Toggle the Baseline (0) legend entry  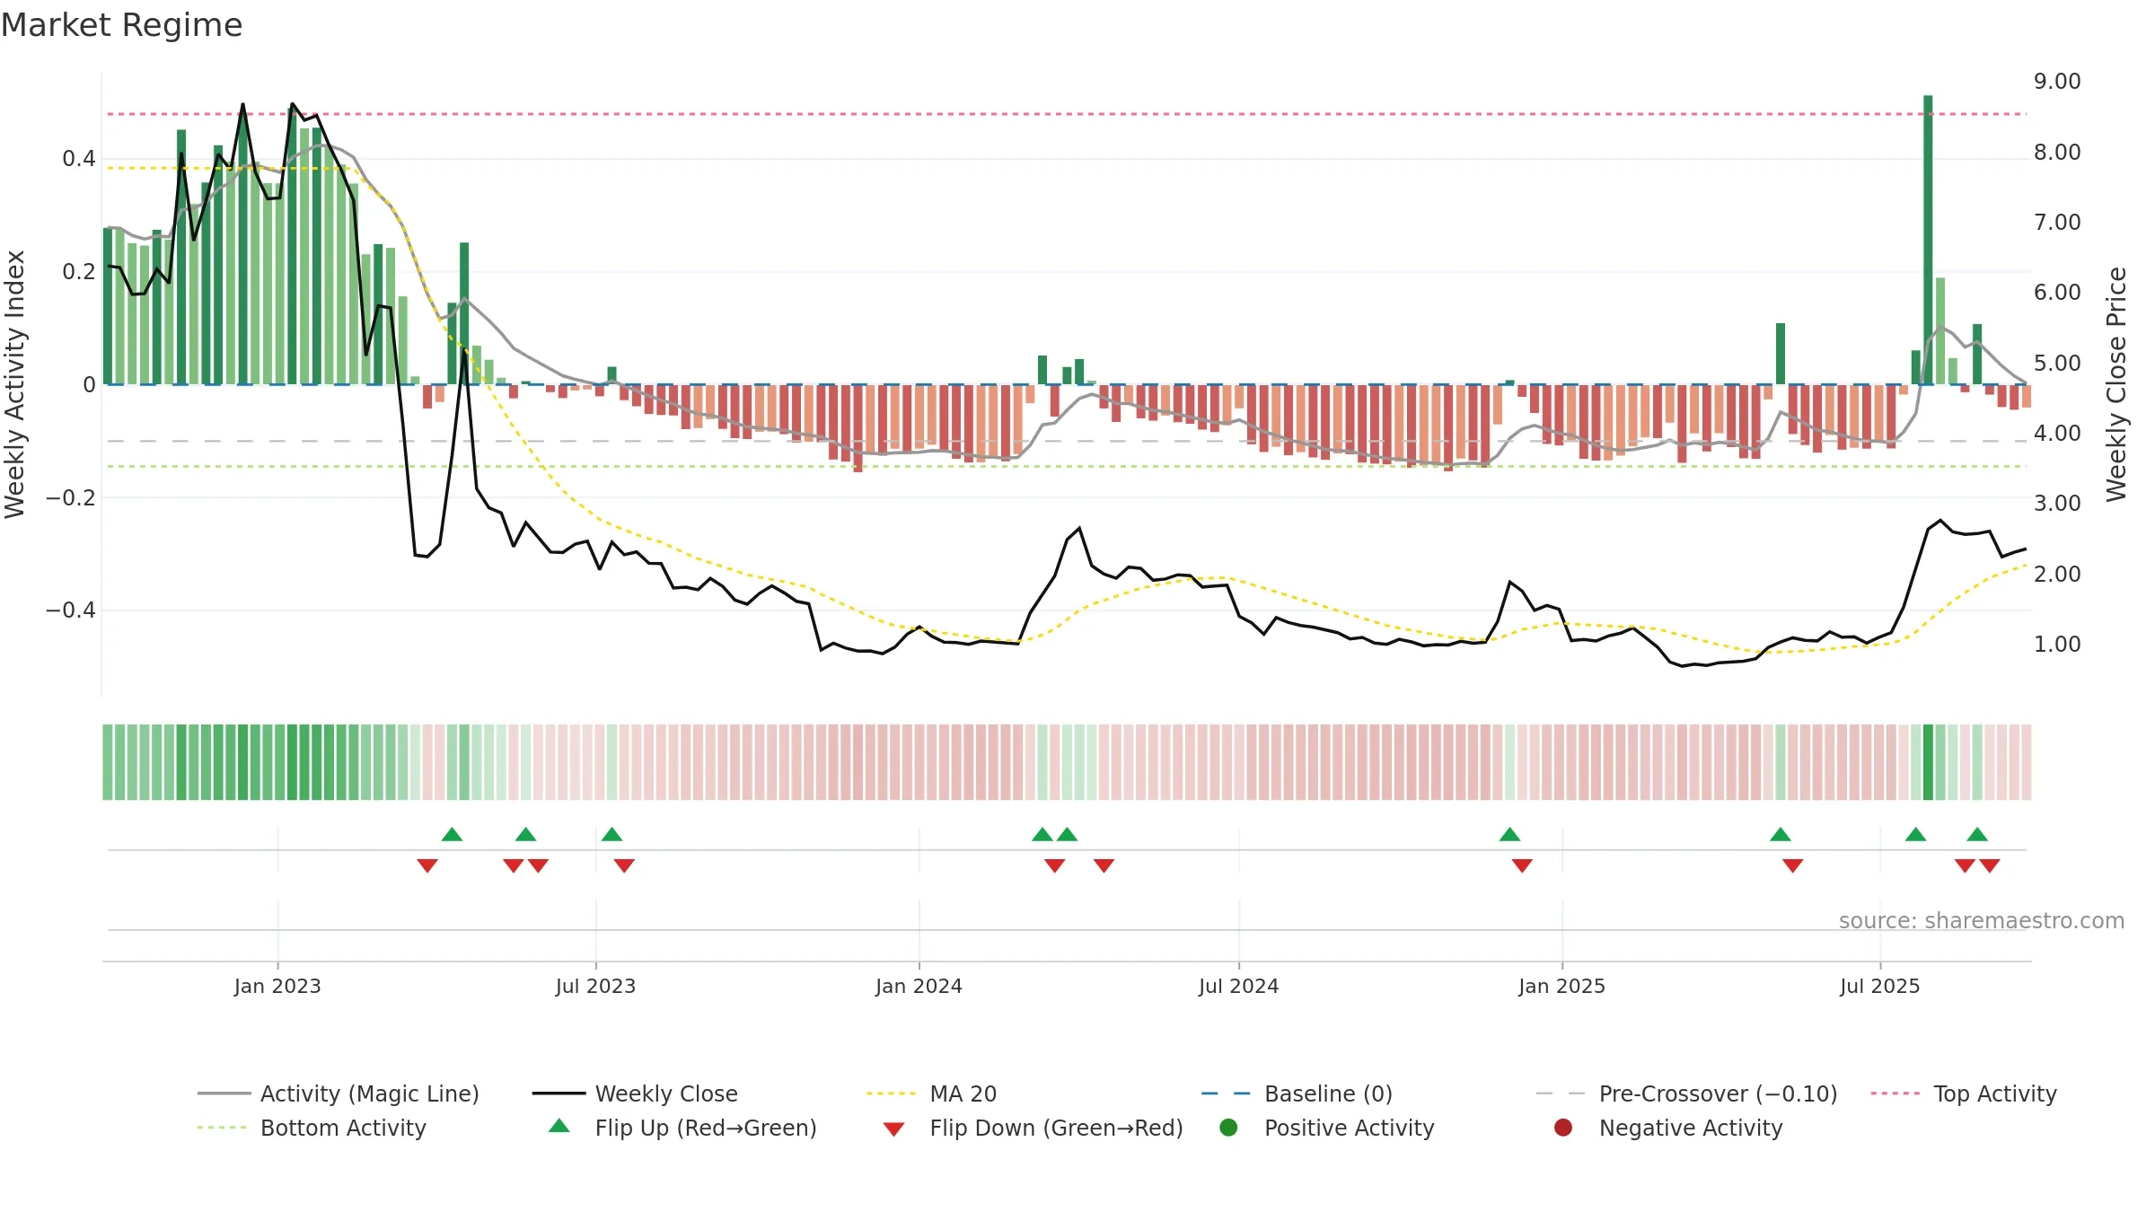tap(1297, 1093)
